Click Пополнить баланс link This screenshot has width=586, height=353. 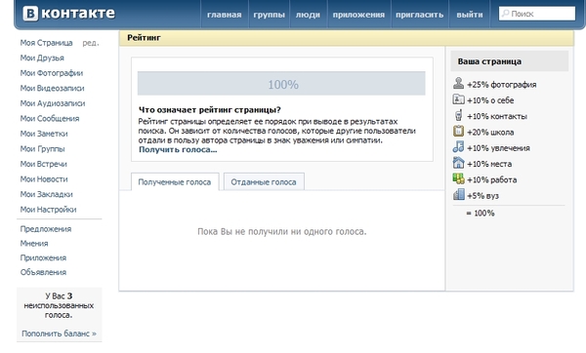(x=59, y=333)
